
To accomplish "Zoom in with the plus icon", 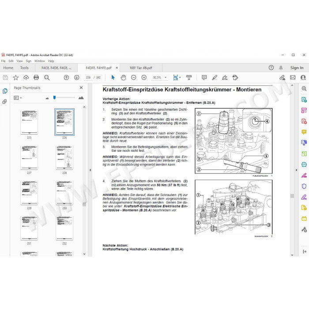I will (x=144, y=77).
